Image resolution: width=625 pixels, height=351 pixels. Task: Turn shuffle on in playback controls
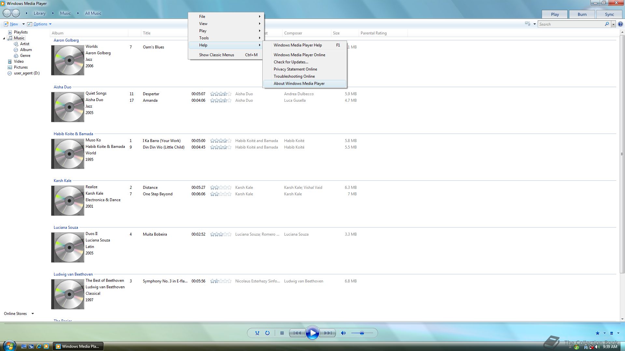(x=257, y=333)
